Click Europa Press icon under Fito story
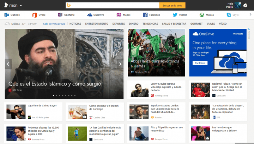254x144 pixels. [152, 139]
